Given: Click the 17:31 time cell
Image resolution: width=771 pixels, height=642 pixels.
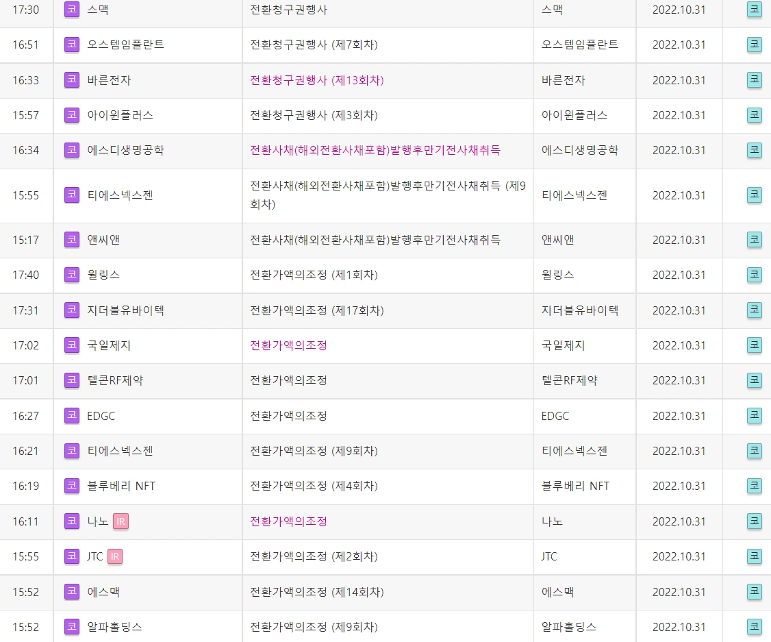Looking at the screenshot, I should 25,310.
